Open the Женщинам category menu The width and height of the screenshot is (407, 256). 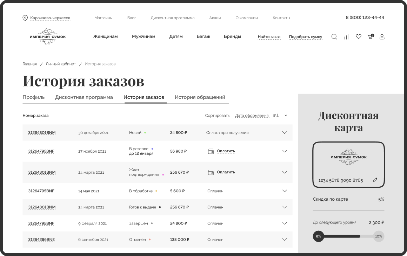[105, 36]
